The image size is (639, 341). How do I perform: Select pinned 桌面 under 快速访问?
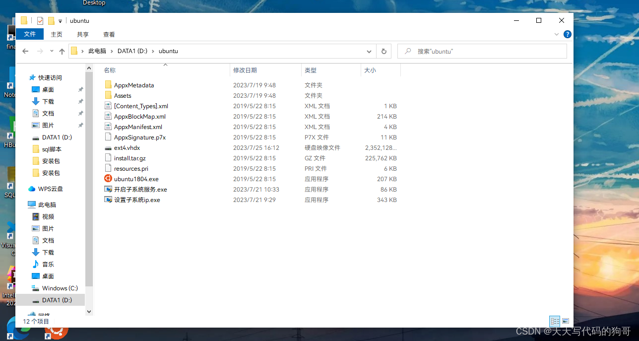point(48,89)
